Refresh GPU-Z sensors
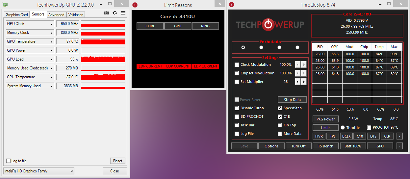Screen dimensions: 410x179 tap(115, 13)
